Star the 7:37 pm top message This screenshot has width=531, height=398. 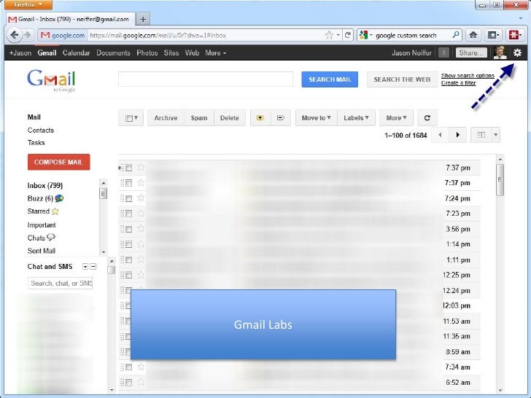click(141, 167)
